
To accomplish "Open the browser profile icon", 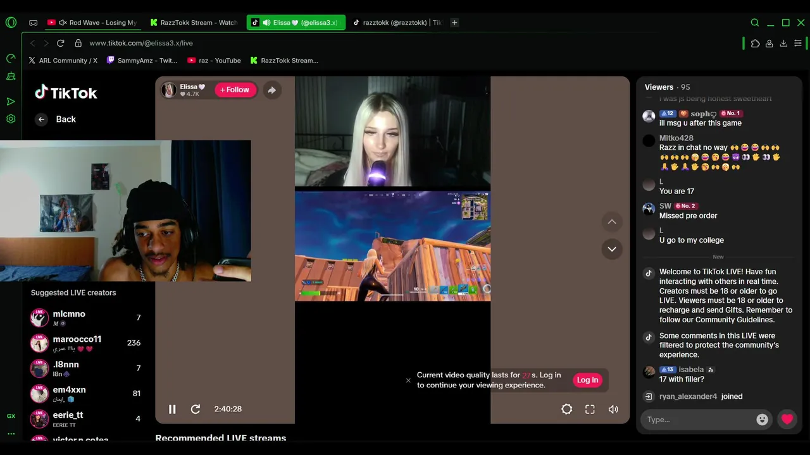I will pos(769,43).
